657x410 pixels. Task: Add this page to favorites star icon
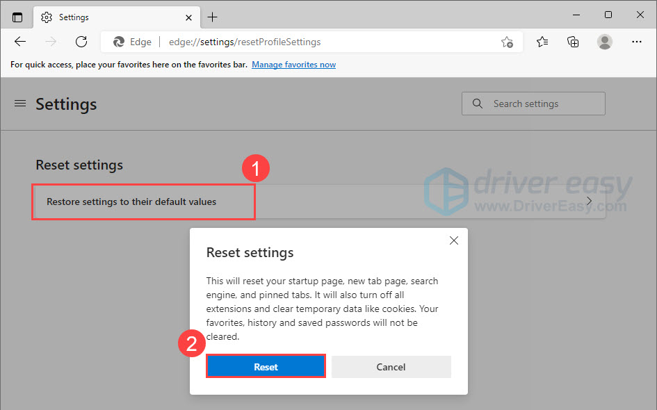(x=507, y=42)
